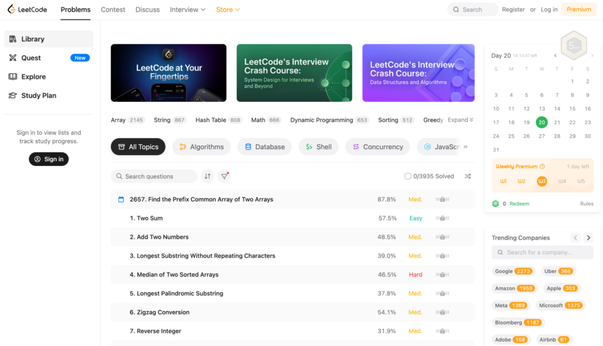Open the Discuss tab

[x=147, y=9]
